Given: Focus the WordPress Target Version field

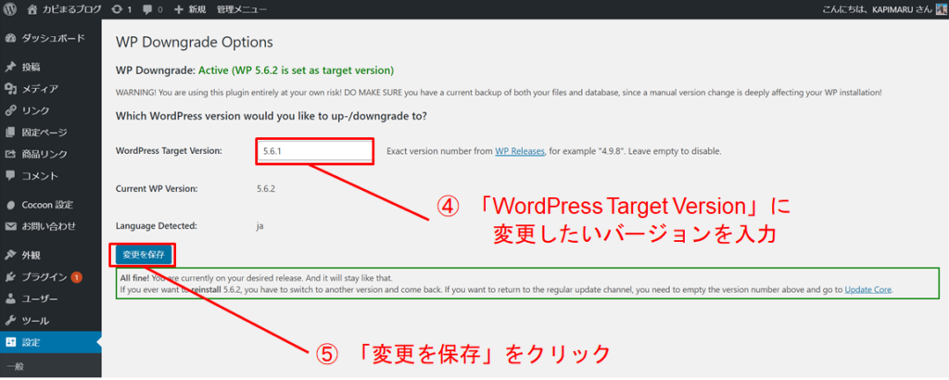Looking at the screenshot, I should 314,151.
